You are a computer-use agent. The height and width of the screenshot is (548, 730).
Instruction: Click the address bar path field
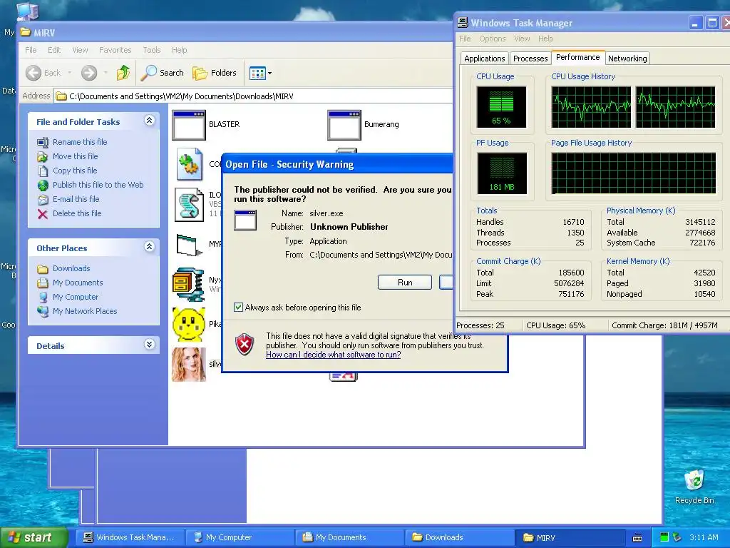point(254,96)
